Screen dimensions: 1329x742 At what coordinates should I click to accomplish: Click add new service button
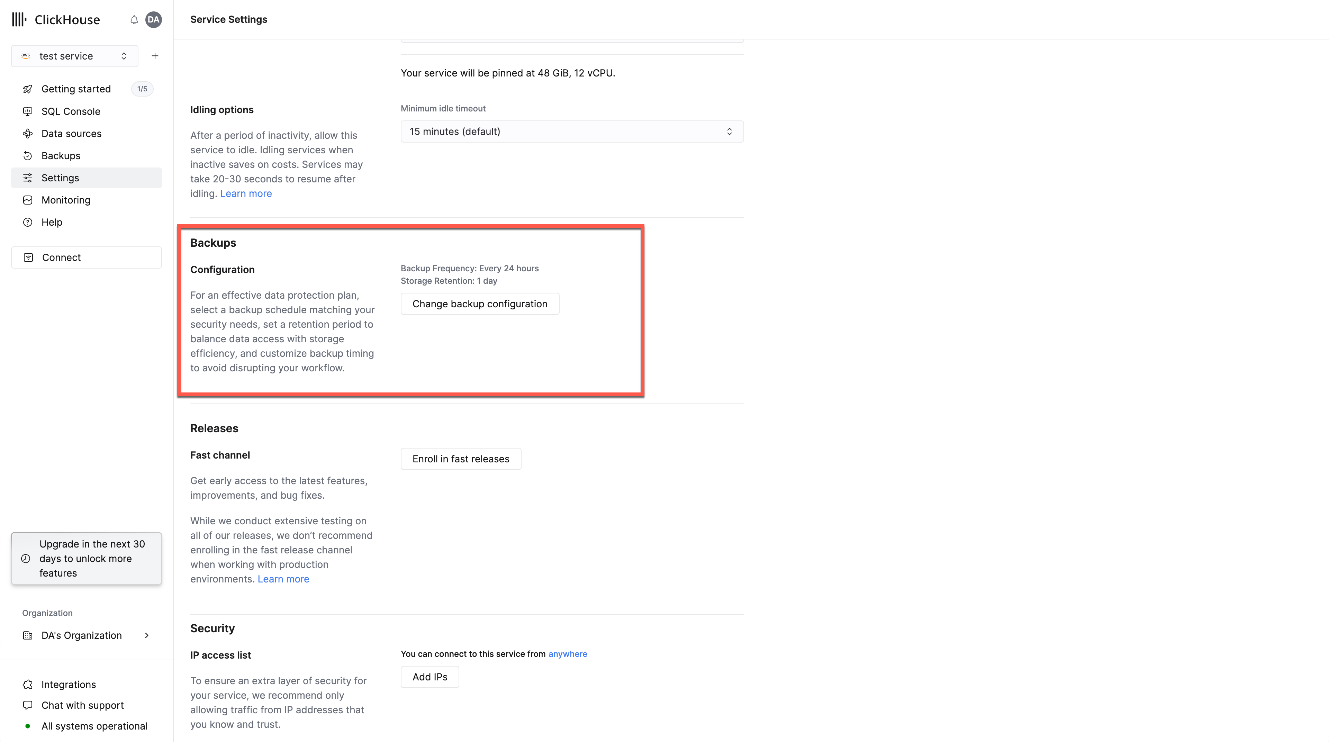pos(154,56)
